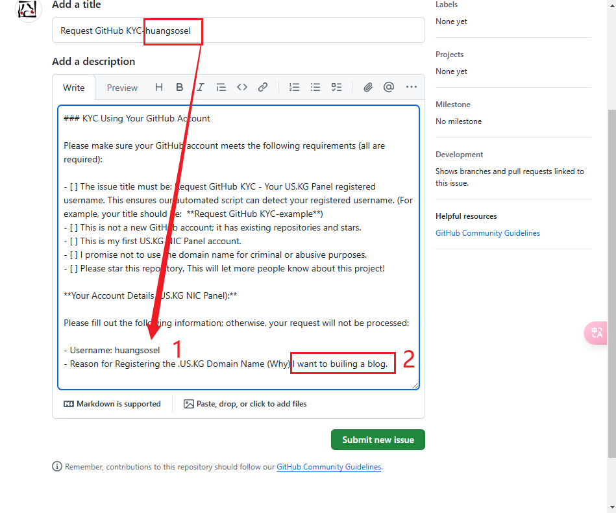Click the paperclip attach files icon
This screenshot has height=513, width=616.
[368, 87]
